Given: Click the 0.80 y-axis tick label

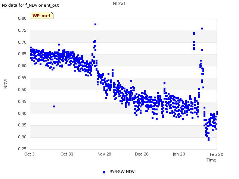Looking at the screenshot, I should coord(22,18).
